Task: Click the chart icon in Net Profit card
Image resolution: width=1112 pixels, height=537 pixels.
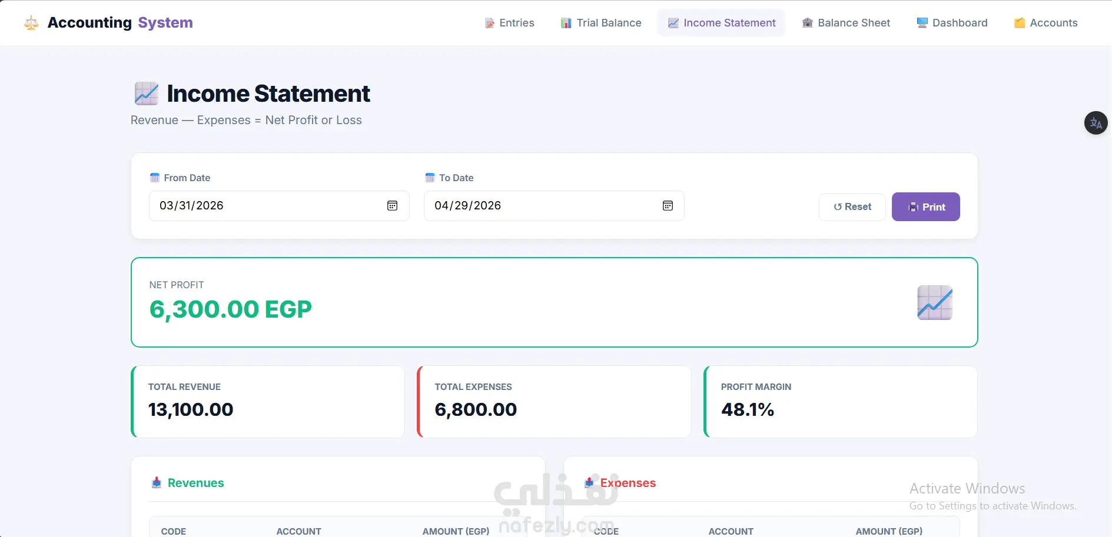Action: click(935, 302)
